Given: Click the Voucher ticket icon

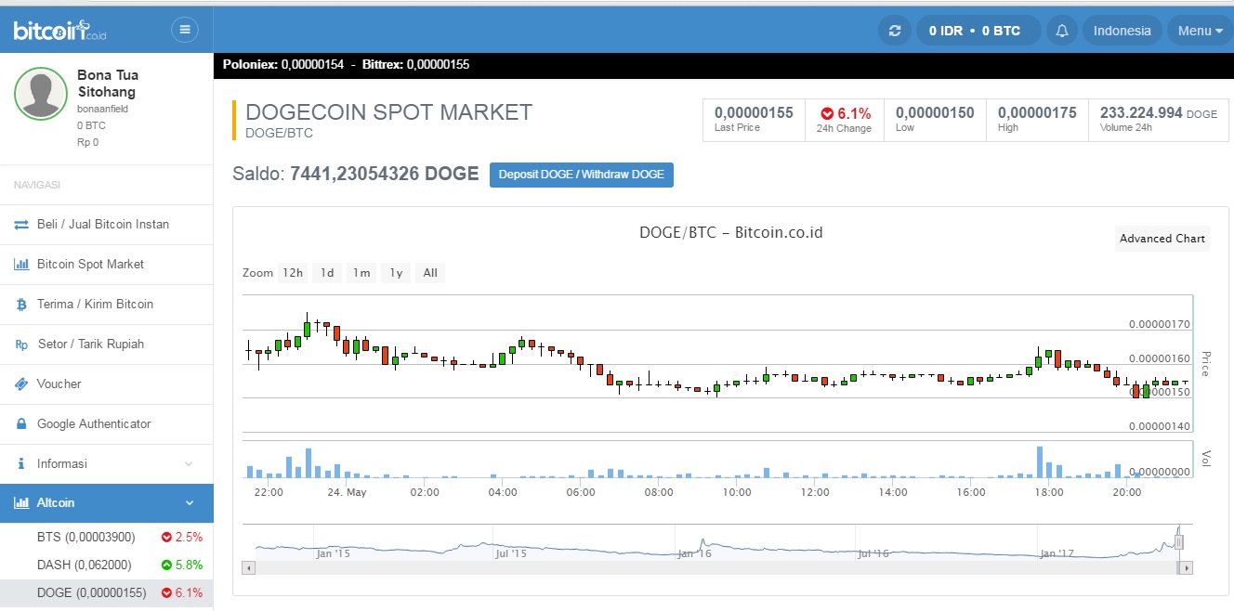Looking at the screenshot, I should pos(21,384).
